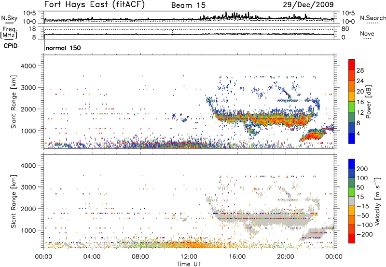Click the '20:00' time tick label
This screenshot has height=267, width=386.
(x=285, y=257)
